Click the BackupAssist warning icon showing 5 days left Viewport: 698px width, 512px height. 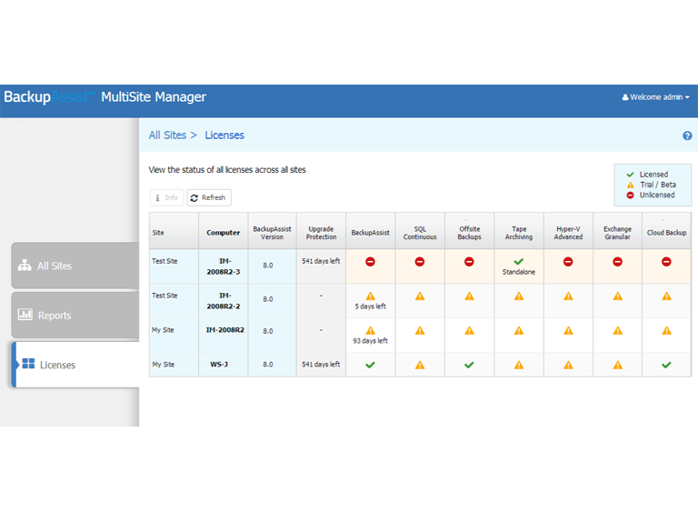pyautogui.click(x=370, y=296)
